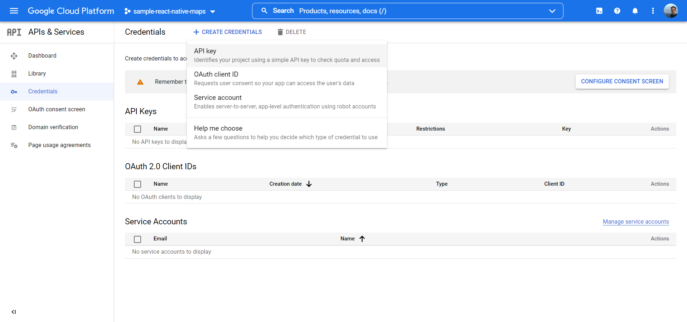Screen dimensions: 687x322
Task: Go to Dashboard in sidebar
Action: pos(57,56)
